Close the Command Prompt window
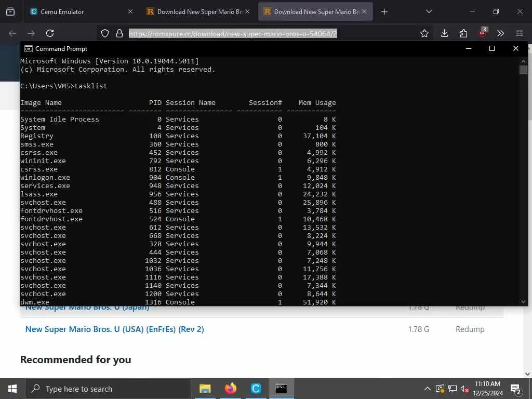The width and height of the screenshot is (532, 399). point(516,48)
